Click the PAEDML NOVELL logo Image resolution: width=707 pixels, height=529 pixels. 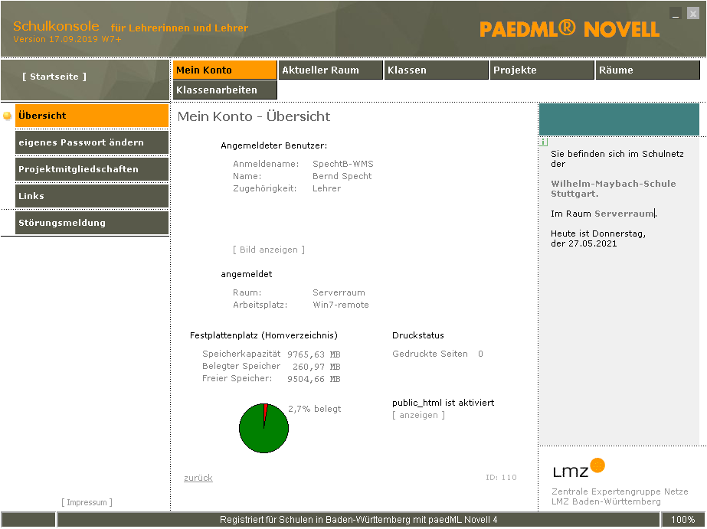click(569, 29)
